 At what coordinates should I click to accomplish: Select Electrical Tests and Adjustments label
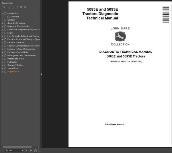(x=21, y=49)
